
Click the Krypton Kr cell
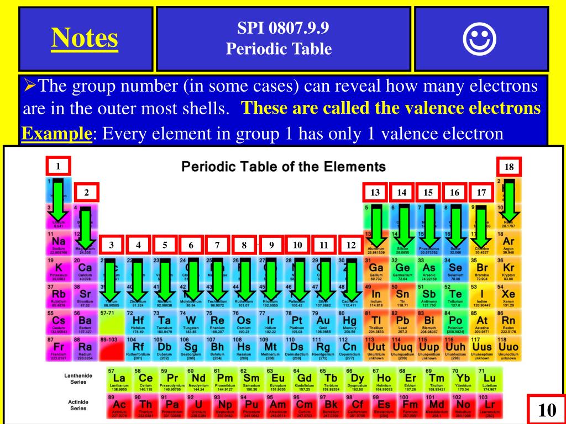pos(509,269)
